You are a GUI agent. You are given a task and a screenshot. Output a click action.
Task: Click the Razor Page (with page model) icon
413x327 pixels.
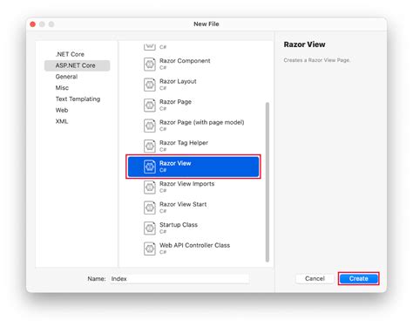(150, 126)
